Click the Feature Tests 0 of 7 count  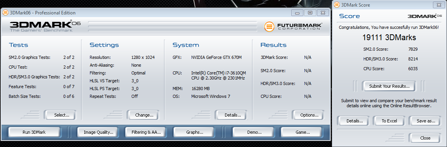(69, 87)
